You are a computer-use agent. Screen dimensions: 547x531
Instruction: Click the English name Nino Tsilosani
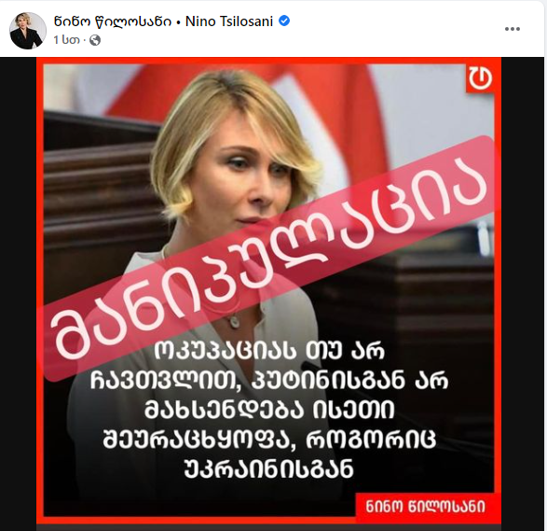click(229, 21)
